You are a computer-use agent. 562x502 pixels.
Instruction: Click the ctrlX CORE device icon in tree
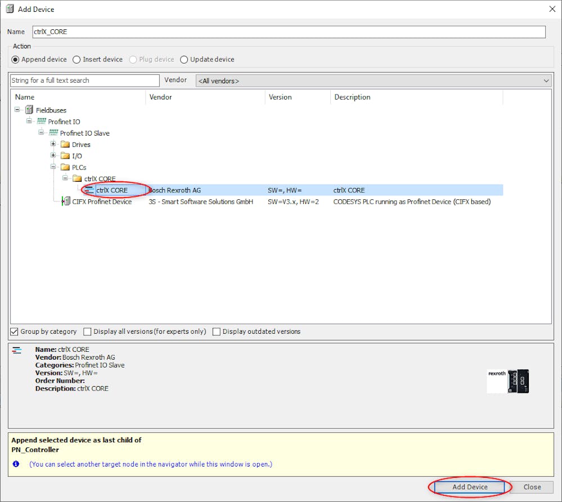pos(89,190)
